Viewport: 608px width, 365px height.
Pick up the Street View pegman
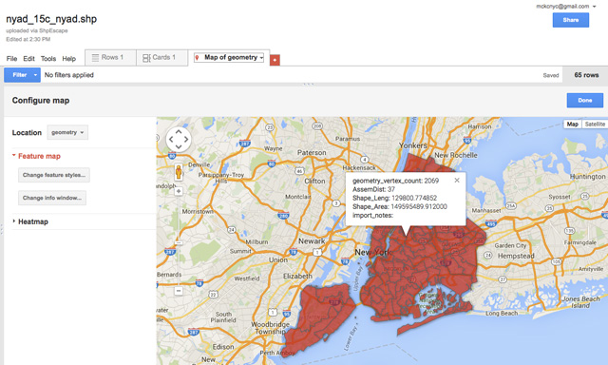(179, 172)
